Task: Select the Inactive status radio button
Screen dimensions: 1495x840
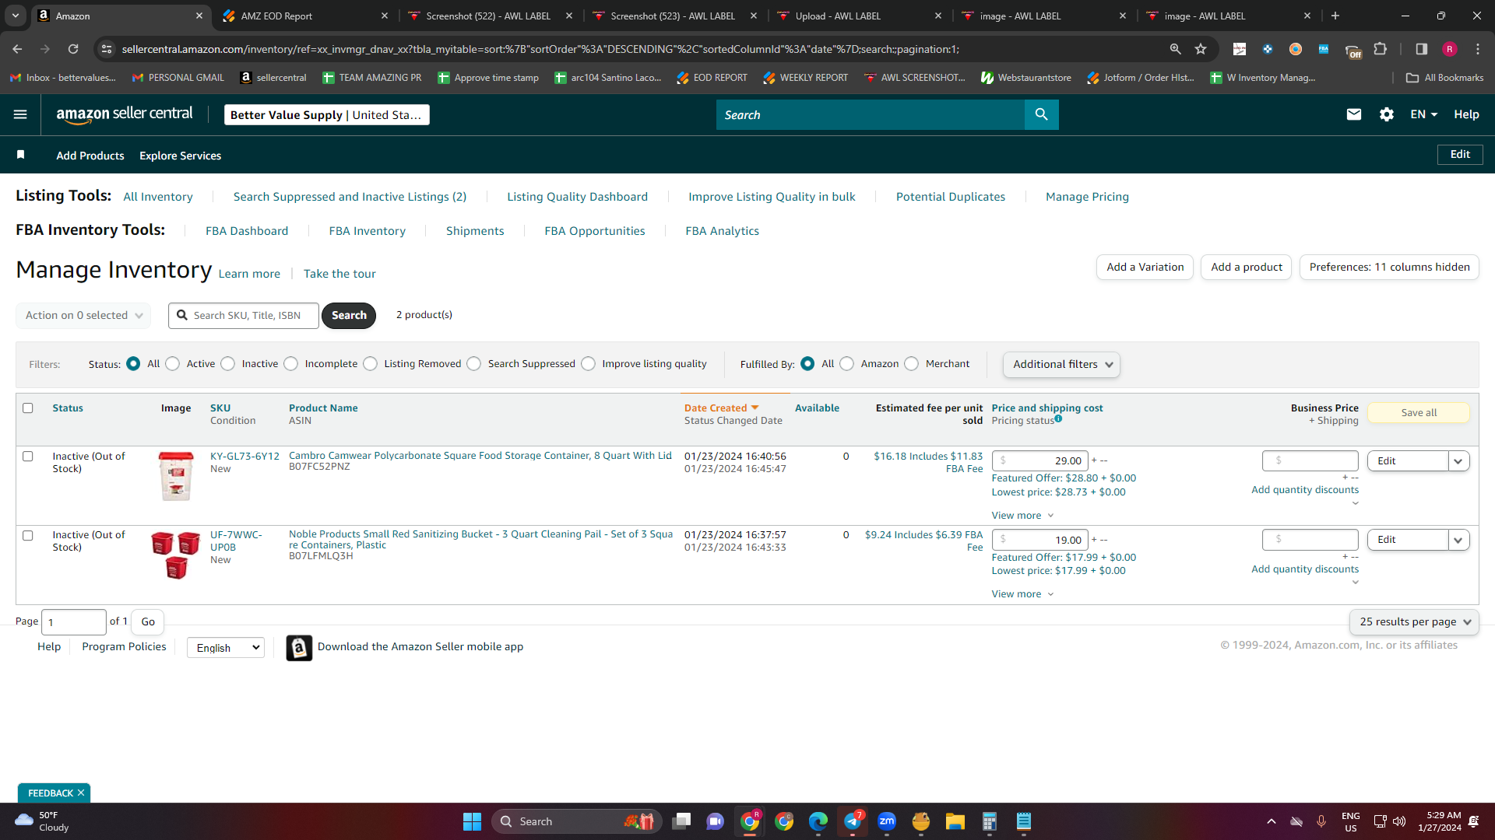Action: [x=228, y=364]
